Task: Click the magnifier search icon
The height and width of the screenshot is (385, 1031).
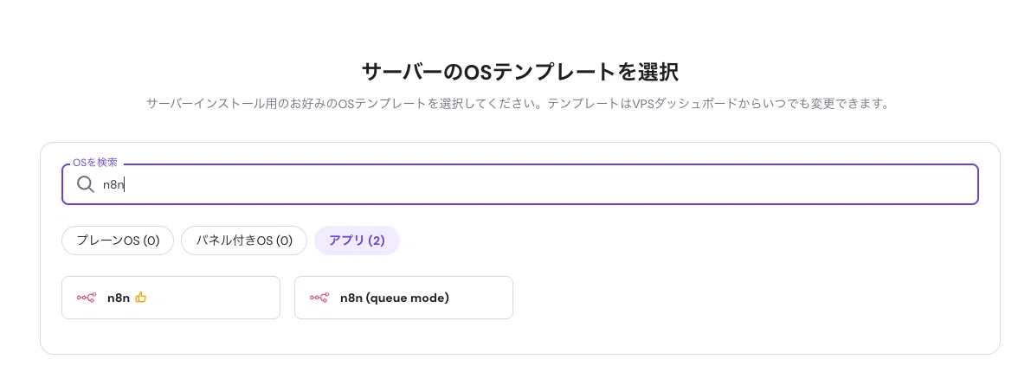Action: [86, 184]
